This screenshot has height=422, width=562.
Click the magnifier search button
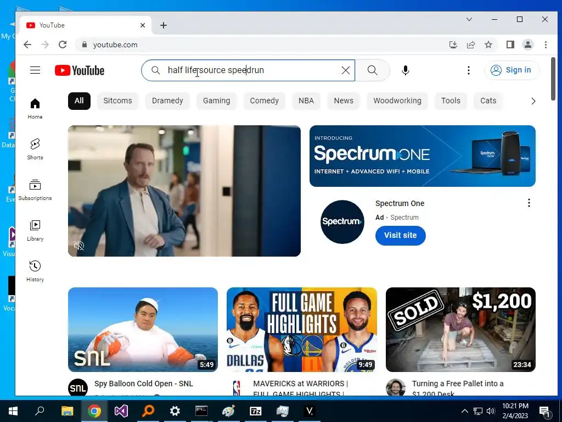coord(373,70)
